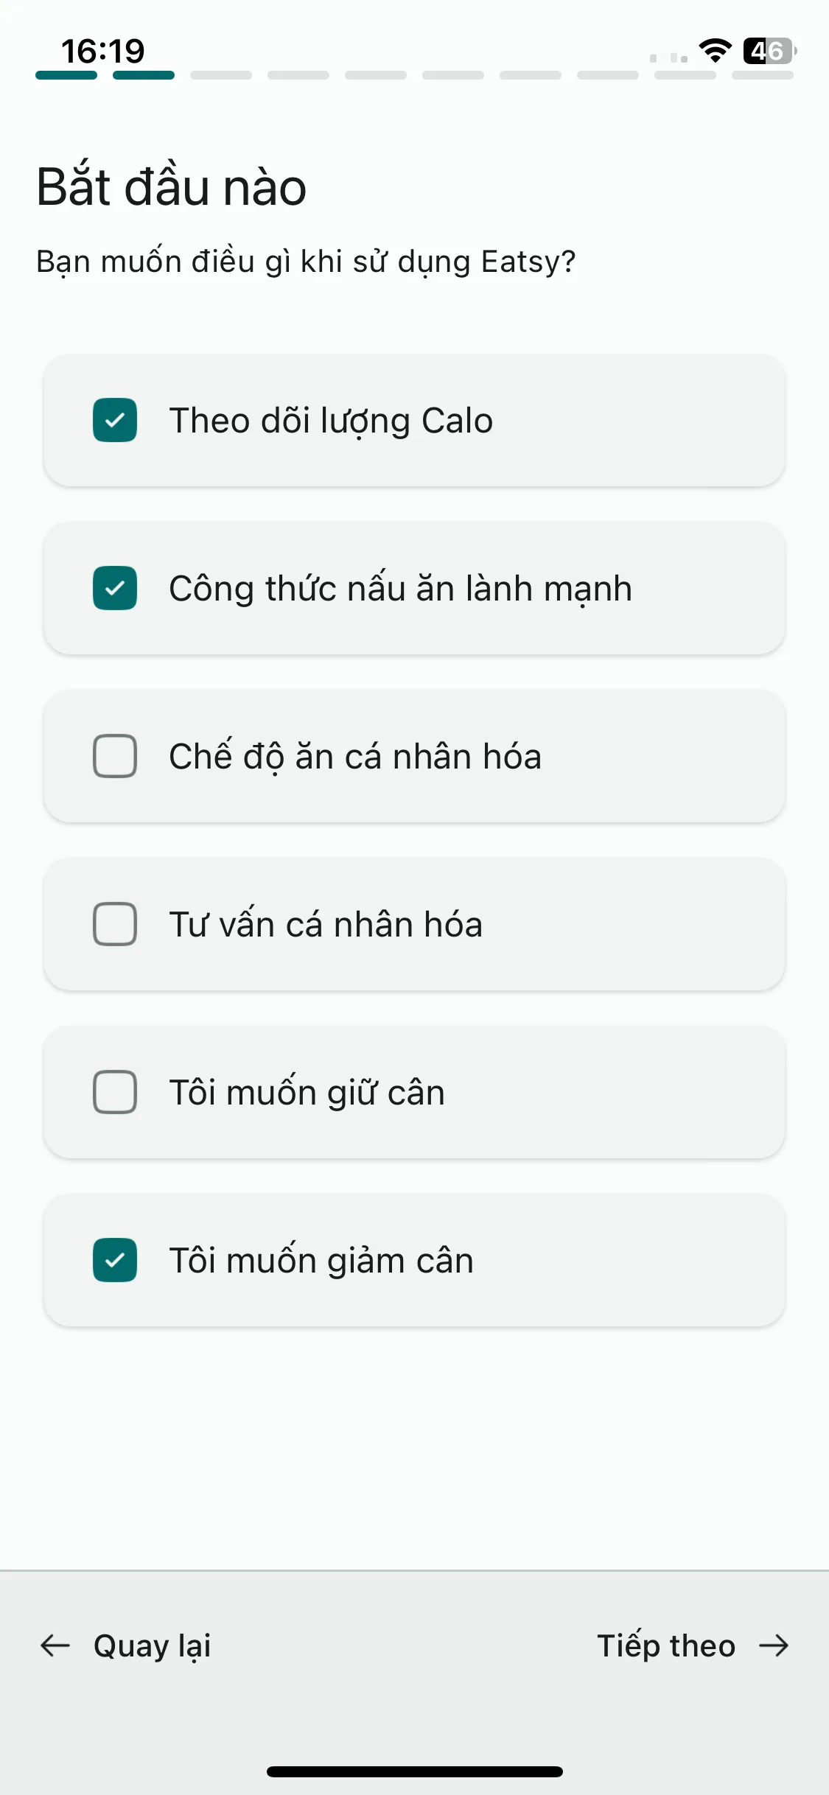Continue with the Tiếp theo button
829x1795 pixels.
tap(693, 1645)
